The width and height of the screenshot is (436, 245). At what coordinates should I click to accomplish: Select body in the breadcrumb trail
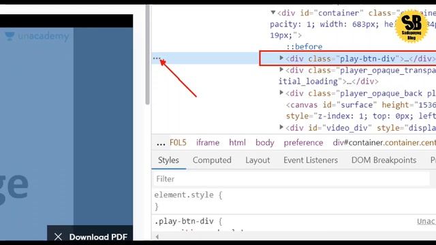tap(265, 143)
